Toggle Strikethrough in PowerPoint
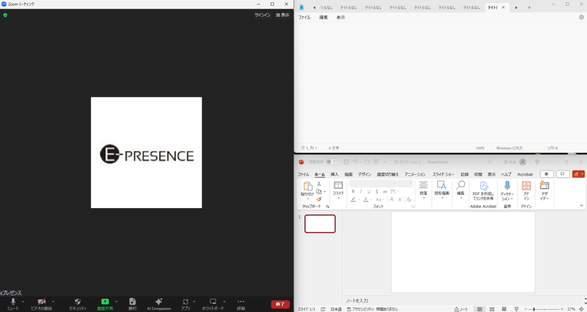 point(385,192)
